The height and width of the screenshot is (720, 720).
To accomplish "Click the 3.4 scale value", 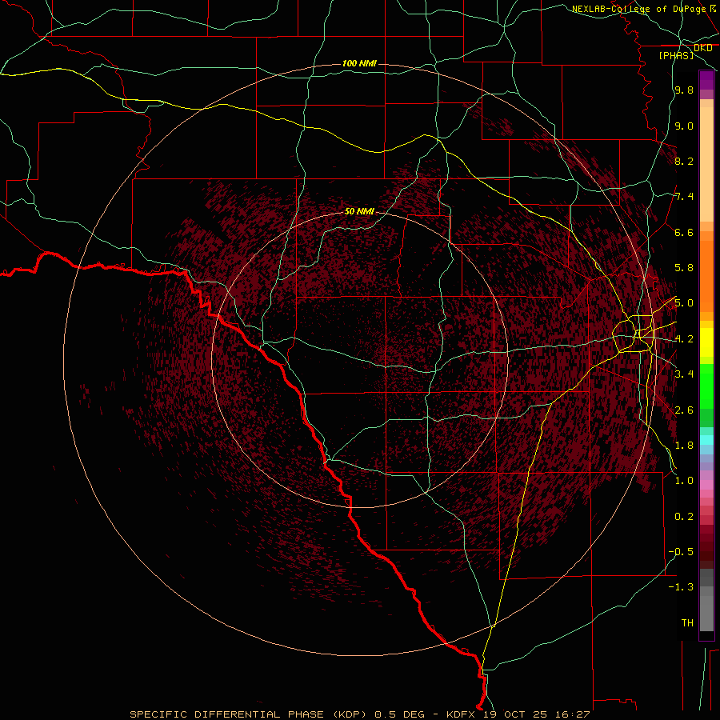I will pyautogui.click(x=684, y=374).
